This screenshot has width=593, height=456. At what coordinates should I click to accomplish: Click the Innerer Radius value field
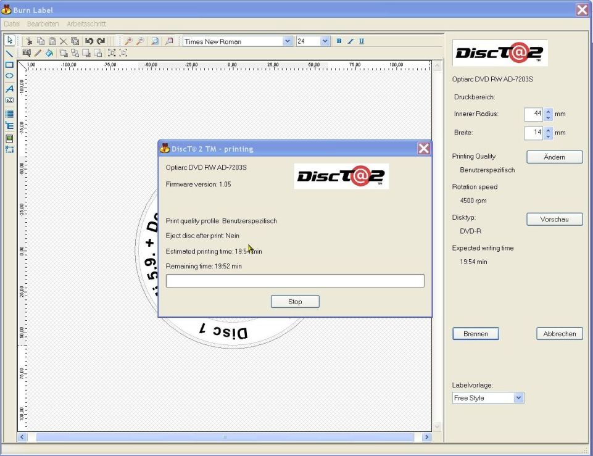coord(533,114)
